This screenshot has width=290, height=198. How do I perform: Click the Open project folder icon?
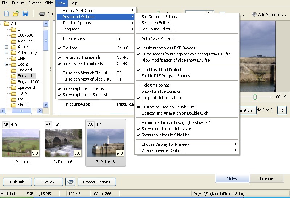coord(16,14)
